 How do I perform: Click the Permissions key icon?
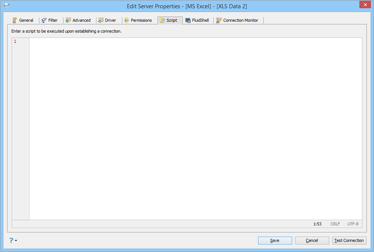(x=126, y=20)
